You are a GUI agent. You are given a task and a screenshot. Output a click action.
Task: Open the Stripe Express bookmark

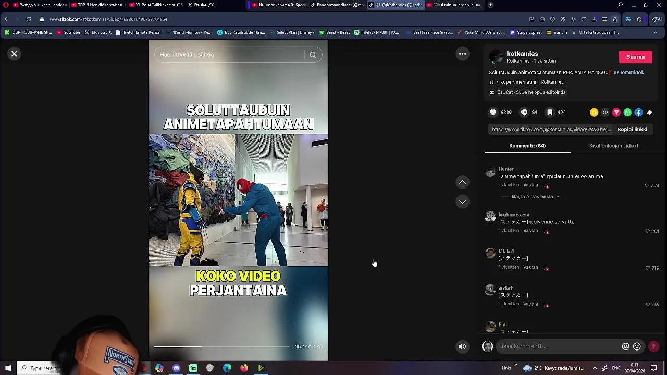click(x=526, y=32)
